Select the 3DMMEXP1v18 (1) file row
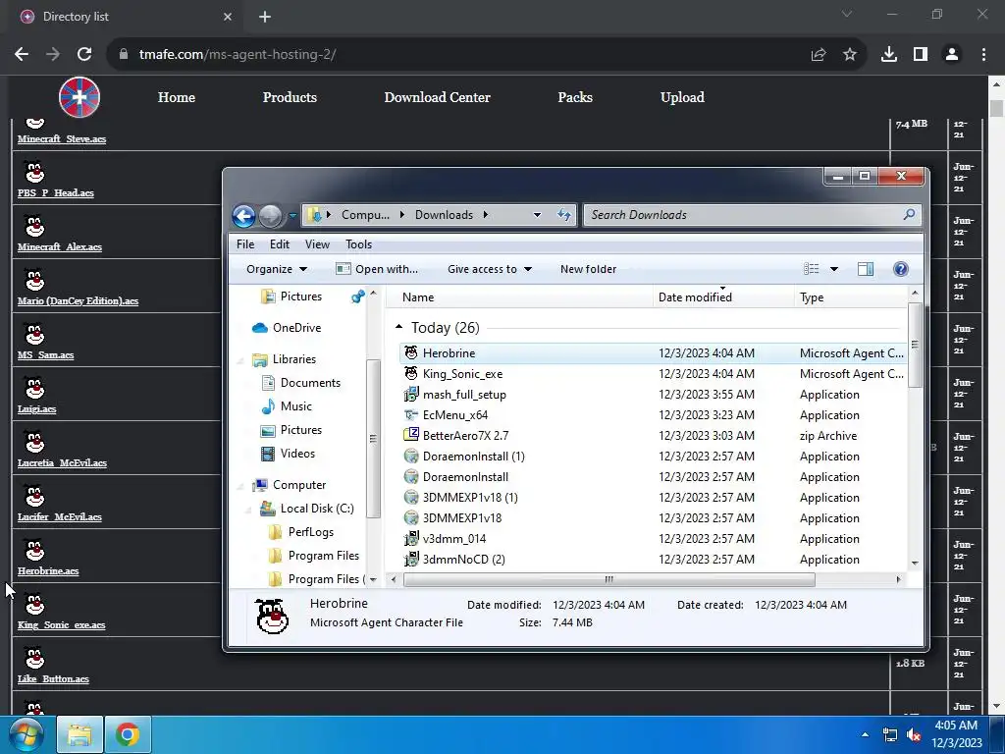1005x754 pixels. [x=653, y=497]
